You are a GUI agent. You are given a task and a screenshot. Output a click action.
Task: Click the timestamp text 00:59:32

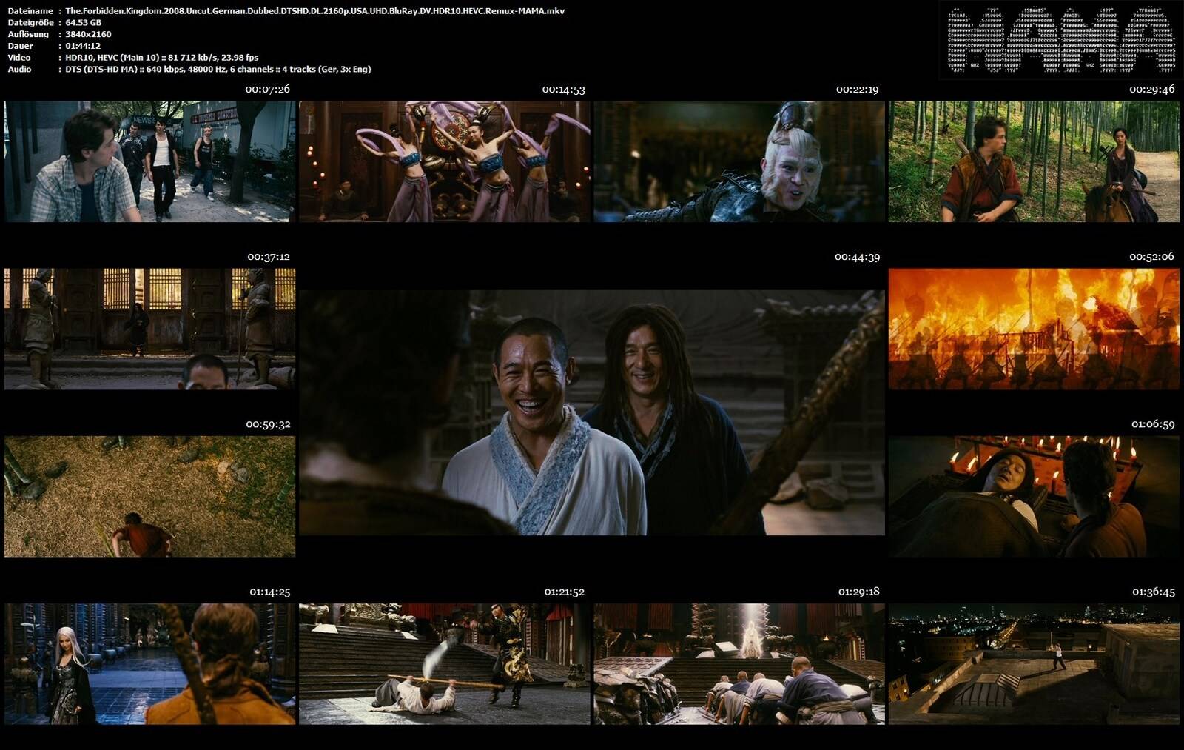pos(268,424)
